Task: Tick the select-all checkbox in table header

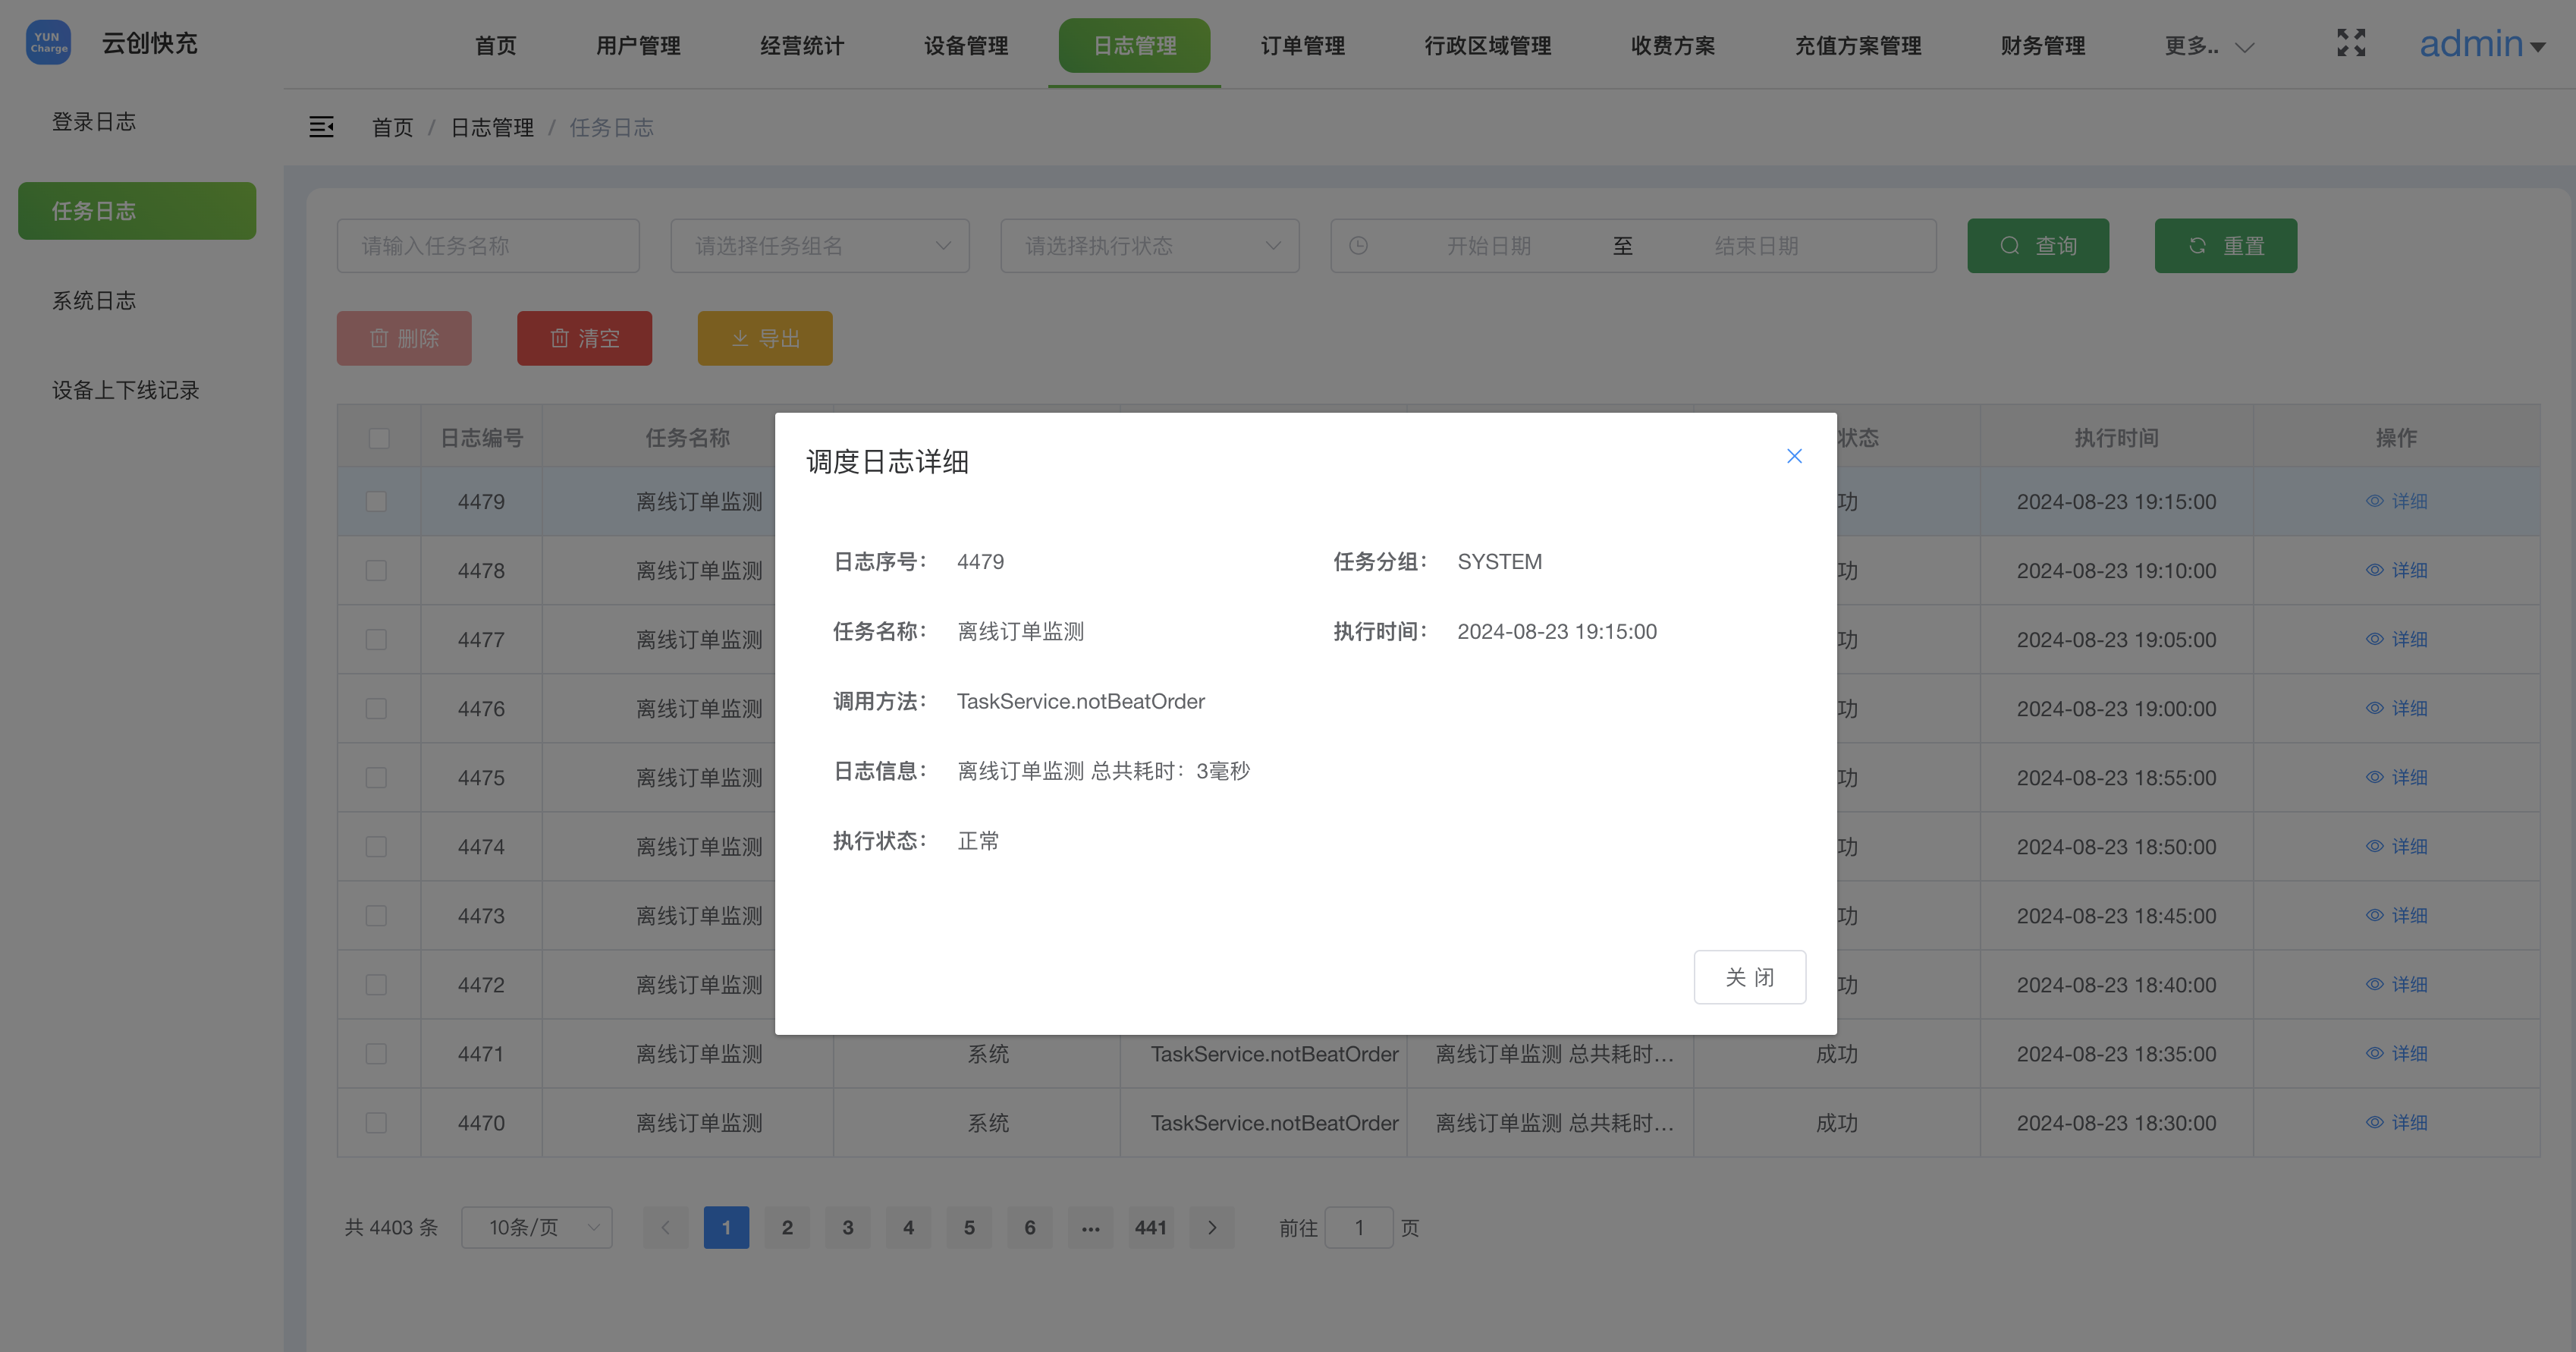Action: pos(378,438)
